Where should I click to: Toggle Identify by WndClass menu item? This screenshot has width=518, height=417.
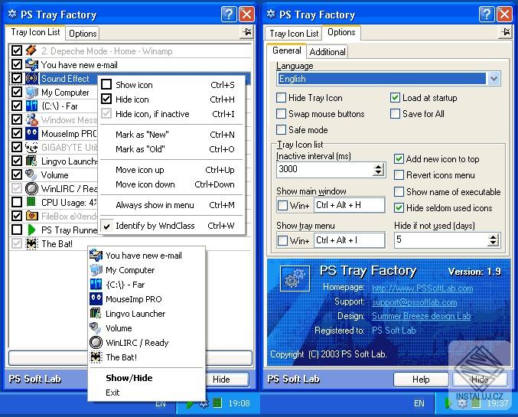coord(172,226)
